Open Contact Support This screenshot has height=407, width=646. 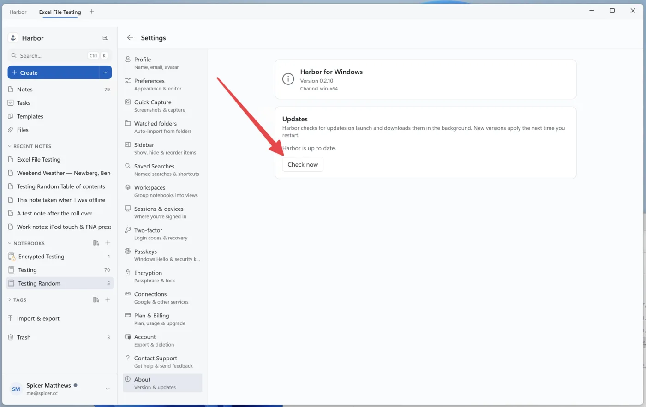pos(162,362)
